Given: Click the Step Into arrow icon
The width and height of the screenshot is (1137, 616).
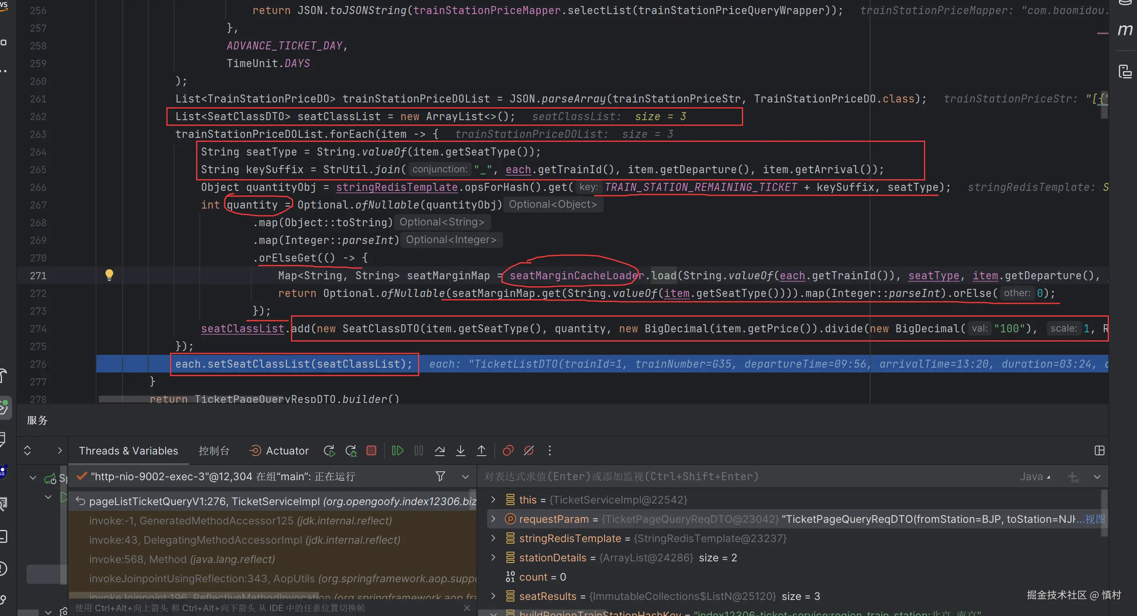Looking at the screenshot, I should [460, 450].
